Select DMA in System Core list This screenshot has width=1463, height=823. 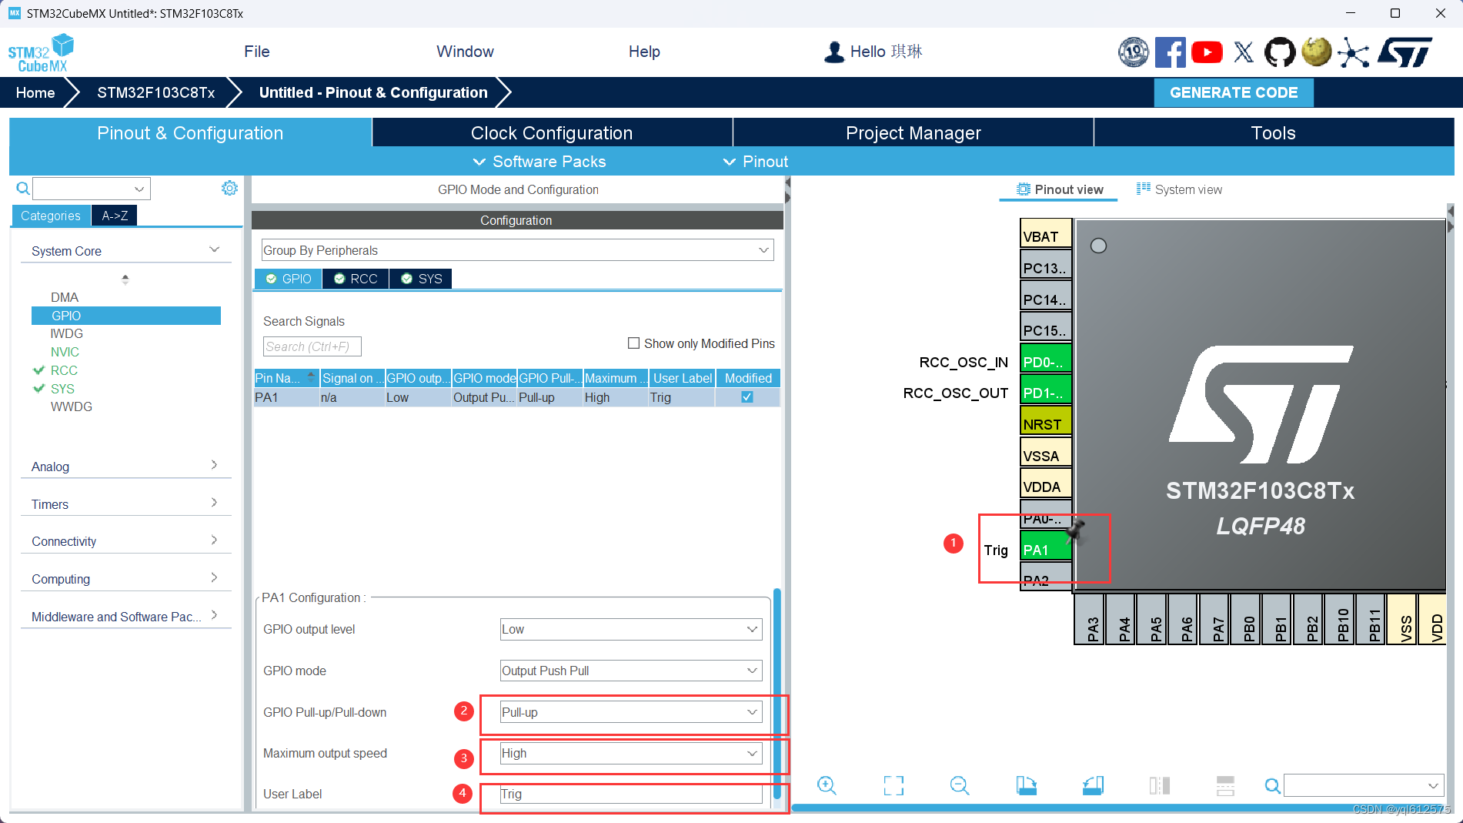coord(65,297)
